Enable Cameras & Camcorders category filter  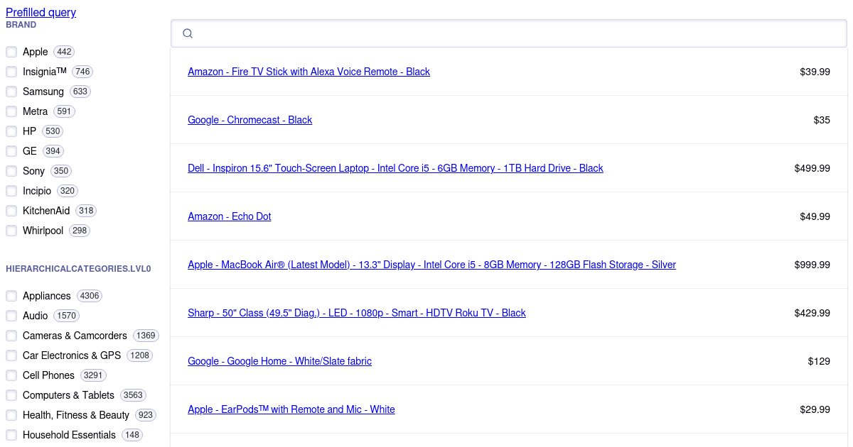coord(11,336)
